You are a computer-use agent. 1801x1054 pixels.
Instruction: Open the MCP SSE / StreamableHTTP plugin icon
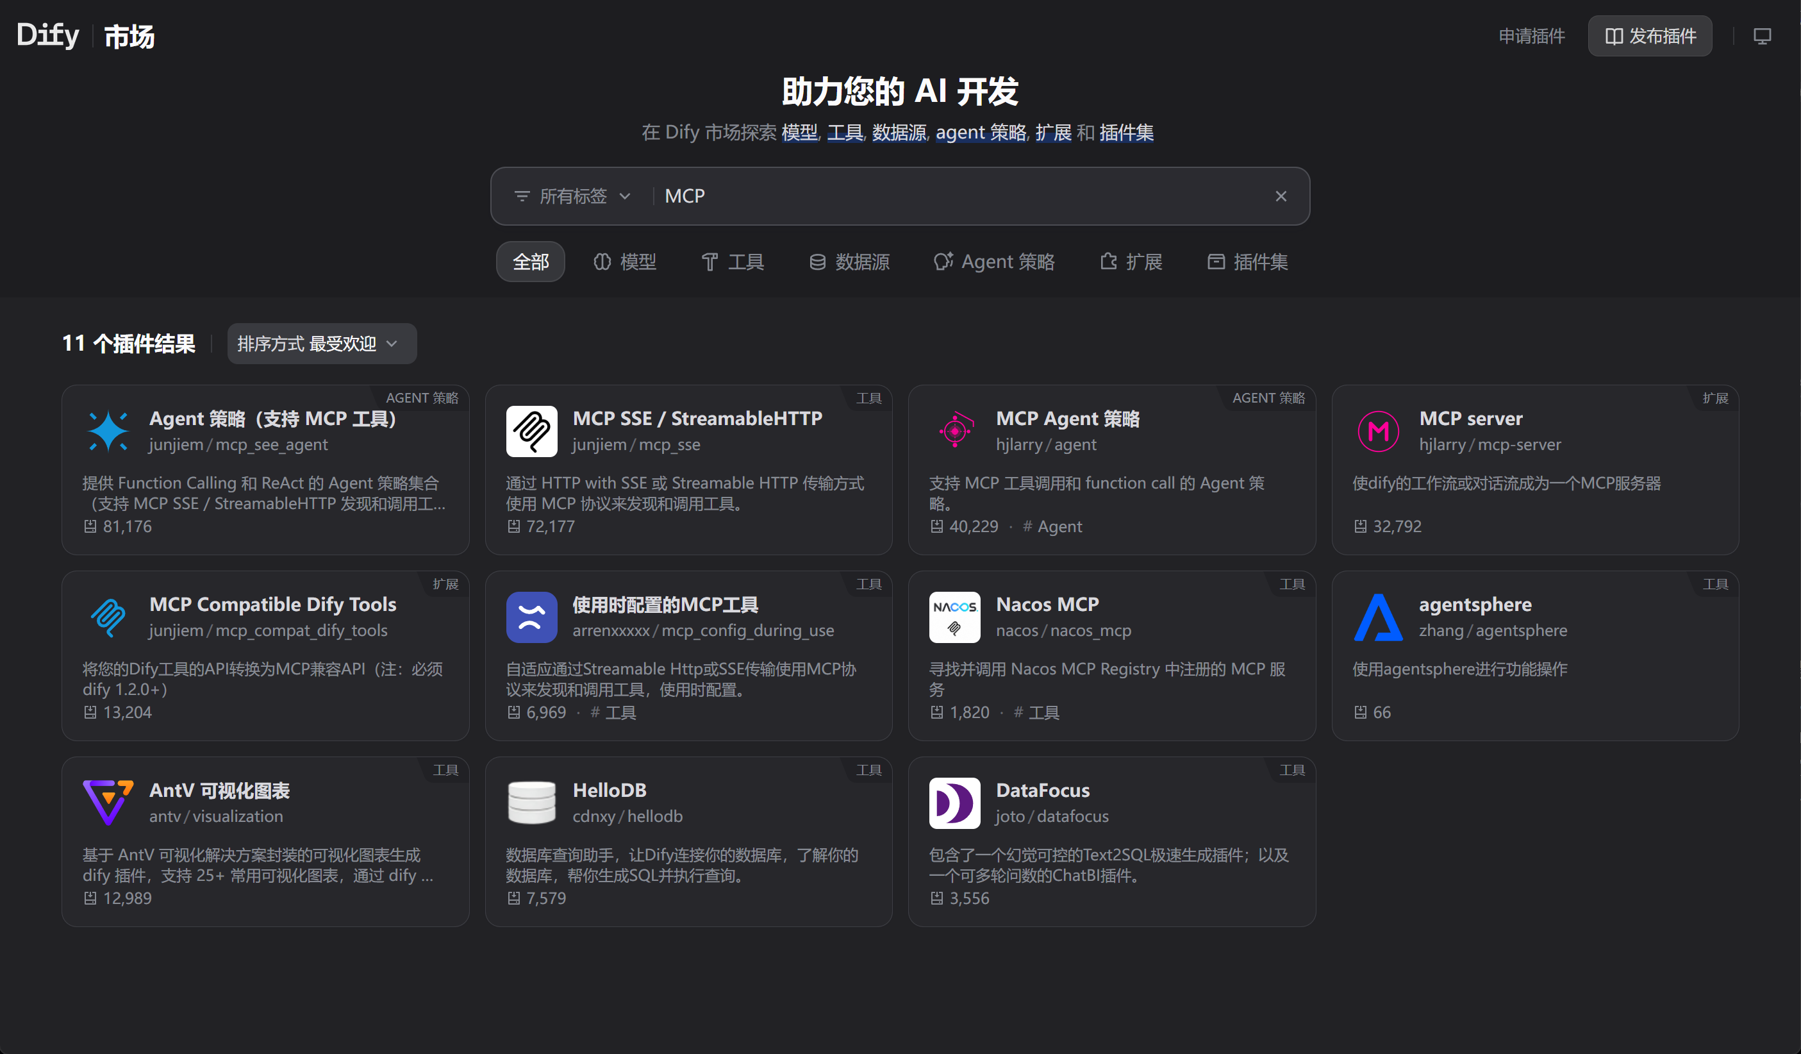531,431
